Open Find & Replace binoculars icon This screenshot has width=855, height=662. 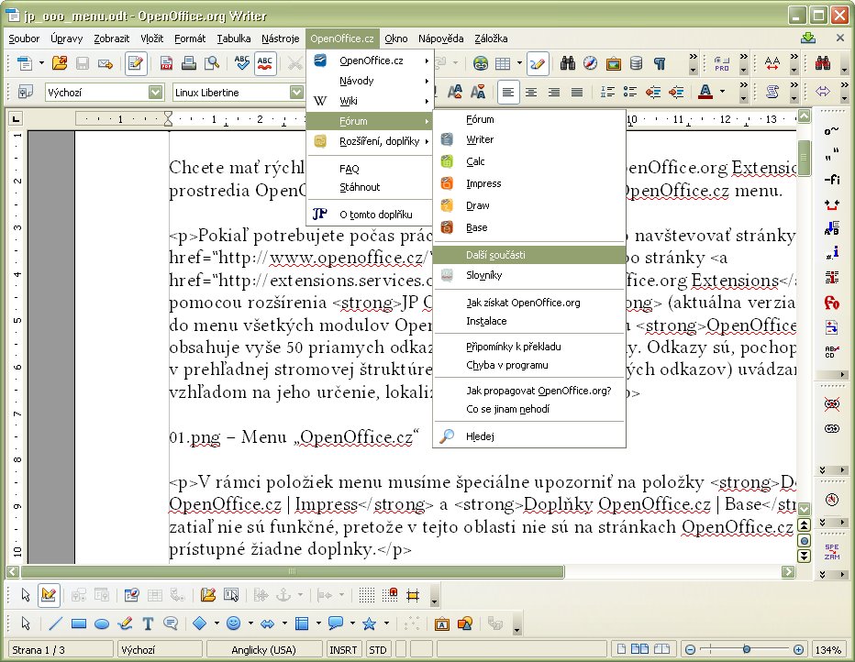coord(567,64)
